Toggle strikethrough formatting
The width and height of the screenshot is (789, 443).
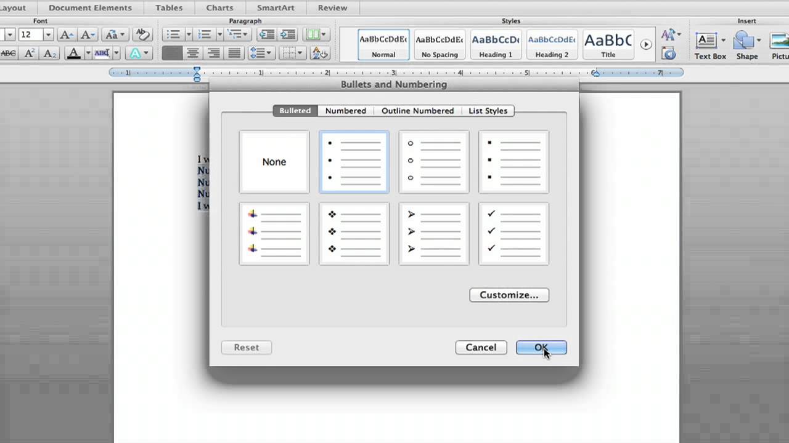[8, 54]
